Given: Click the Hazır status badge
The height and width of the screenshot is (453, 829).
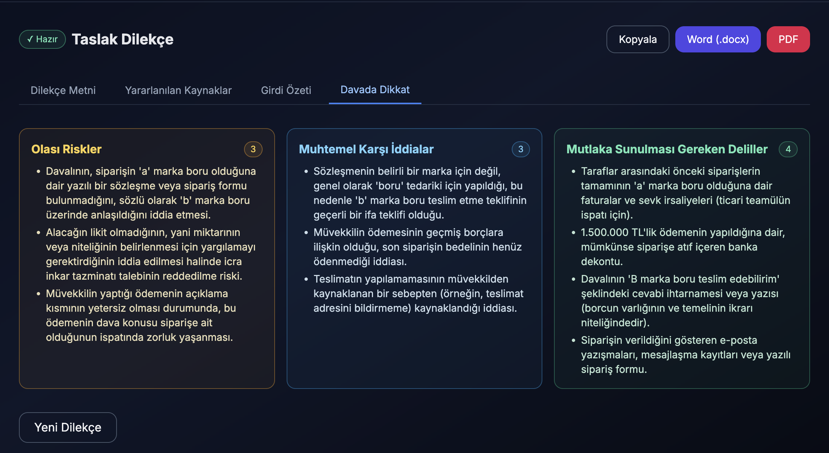Looking at the screenshot, I should (x=42, y=39).
